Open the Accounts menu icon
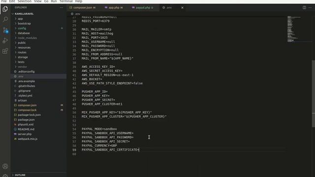The height and width of the screenshot is (177, 315). coord(5,166)
